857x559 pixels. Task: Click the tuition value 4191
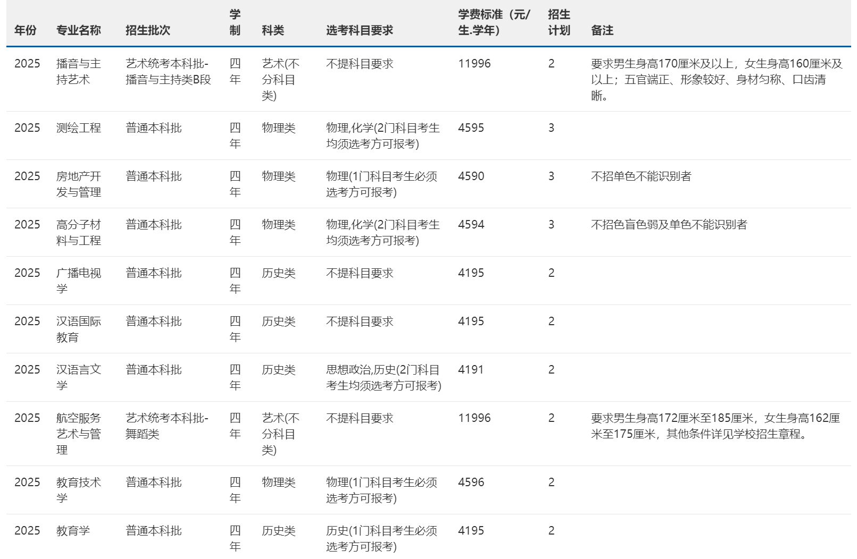click(471, 370)
